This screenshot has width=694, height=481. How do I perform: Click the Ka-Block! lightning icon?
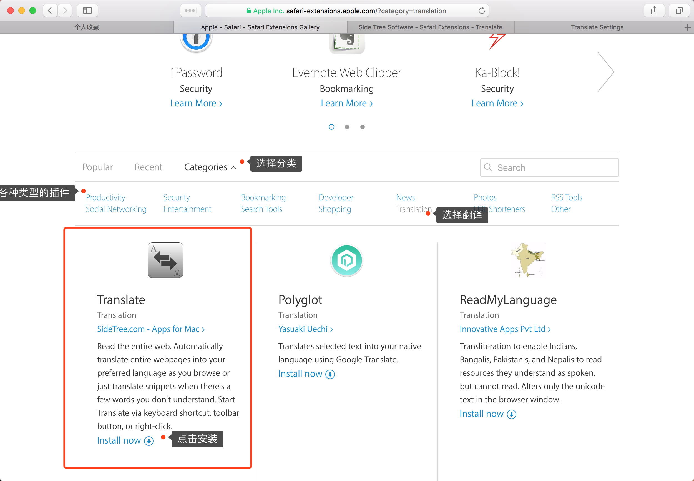click(x=497, y=41)
